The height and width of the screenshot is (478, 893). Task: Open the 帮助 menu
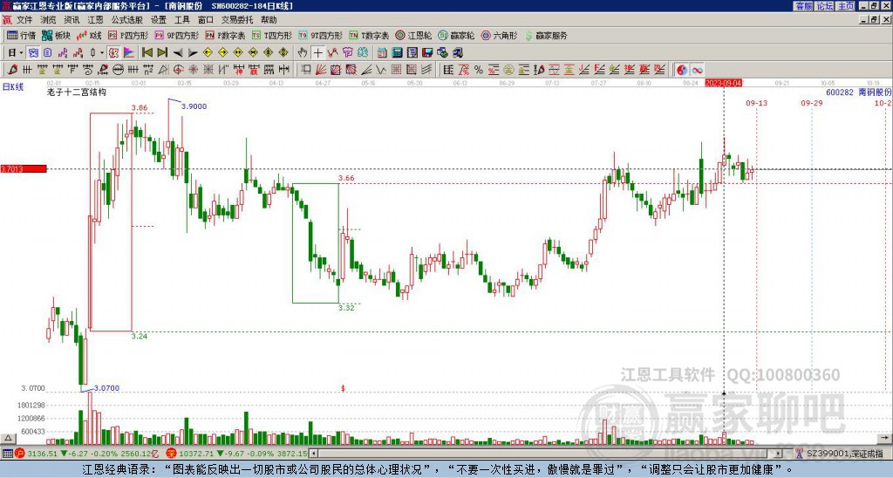(269, 20)
